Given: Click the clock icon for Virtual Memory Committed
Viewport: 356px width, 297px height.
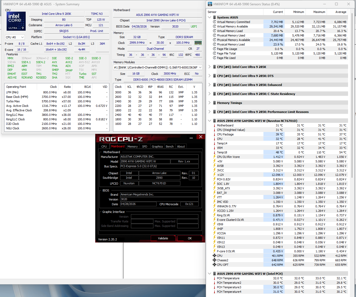Looking at the screenshot, I should 214,22.
